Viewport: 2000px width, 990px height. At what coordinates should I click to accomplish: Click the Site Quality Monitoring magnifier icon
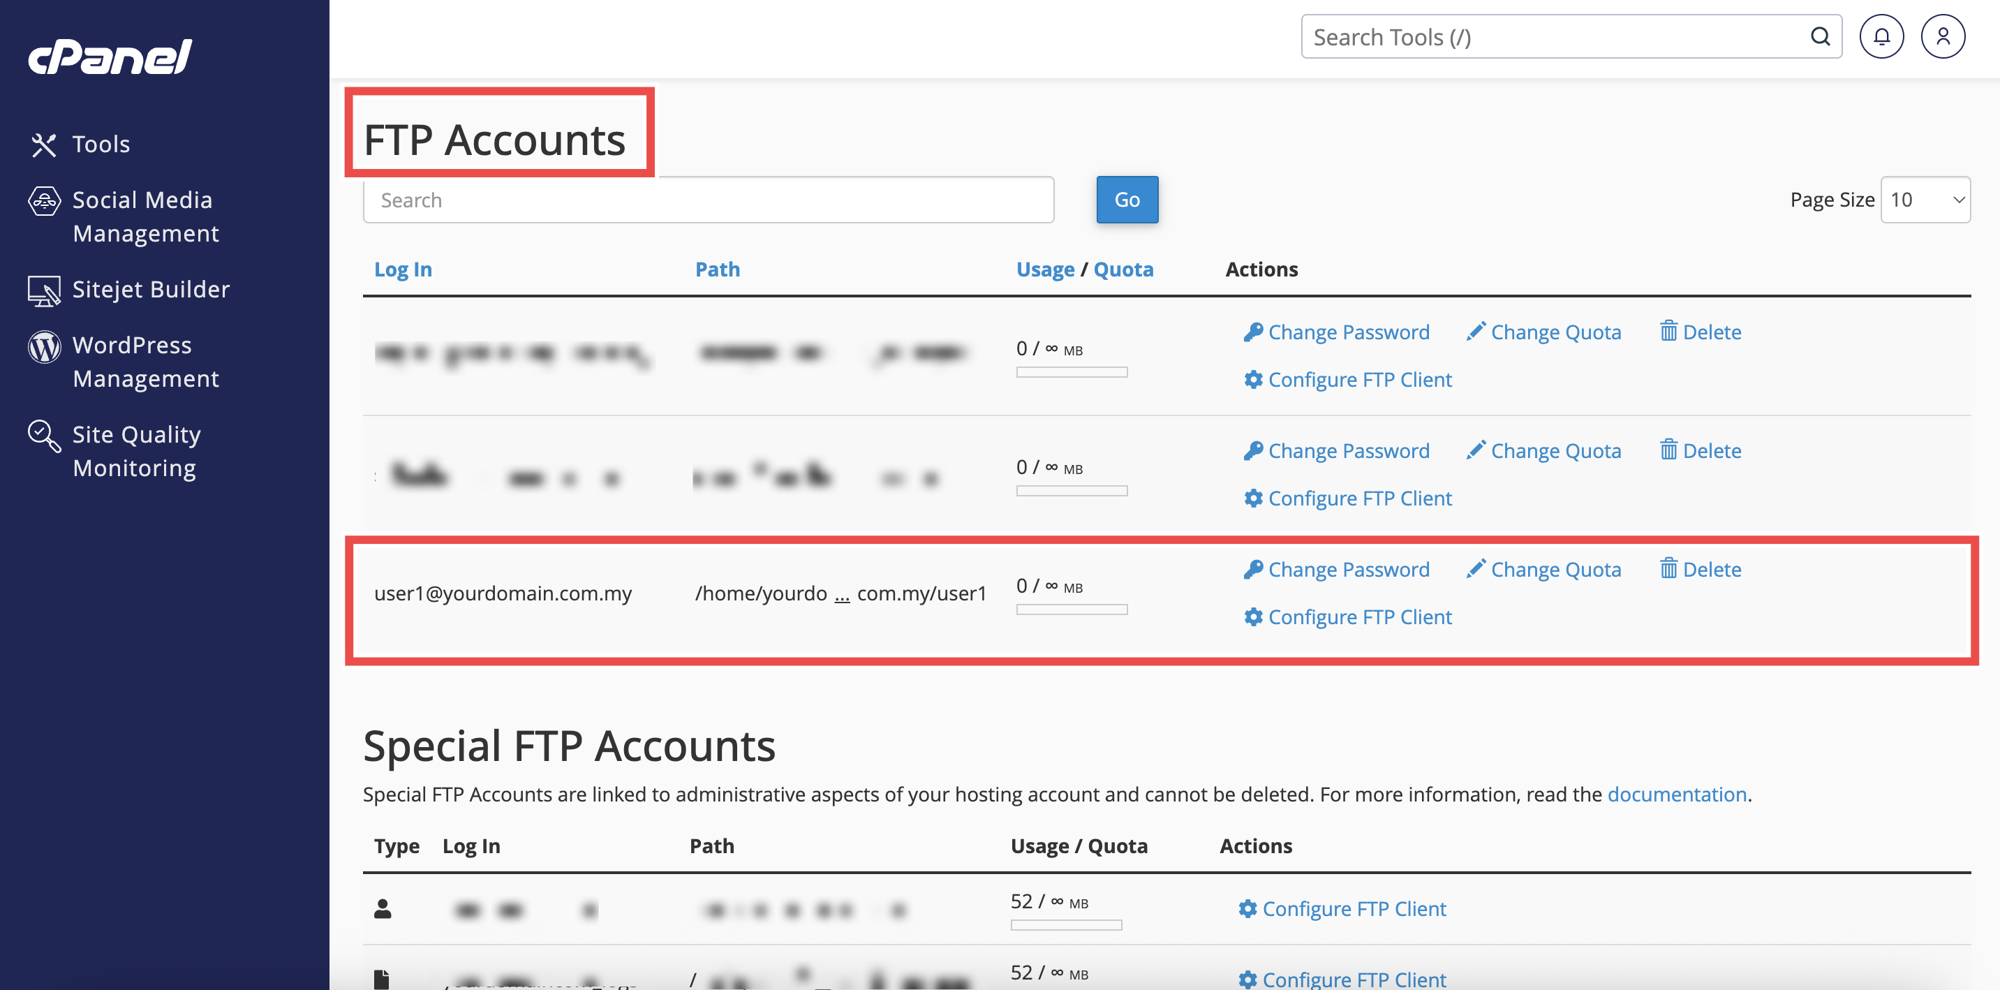pos(44,436)
